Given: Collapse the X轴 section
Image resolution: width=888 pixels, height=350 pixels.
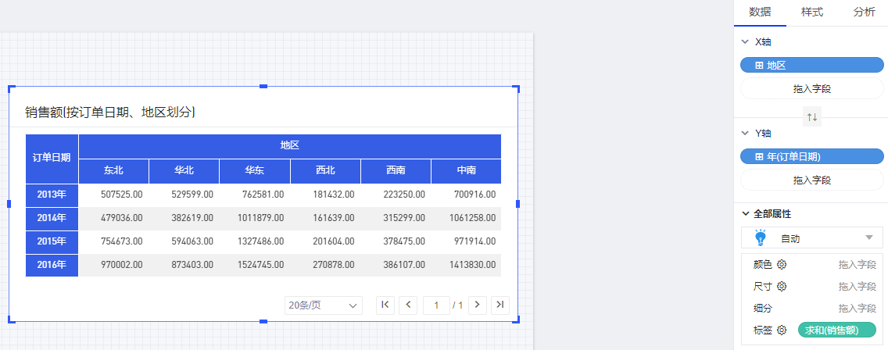Looking at the screenshot, I should (x=744, y=42).
